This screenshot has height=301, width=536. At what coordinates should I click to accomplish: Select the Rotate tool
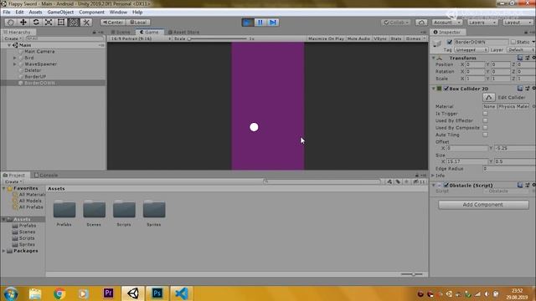tap(36, 23)
